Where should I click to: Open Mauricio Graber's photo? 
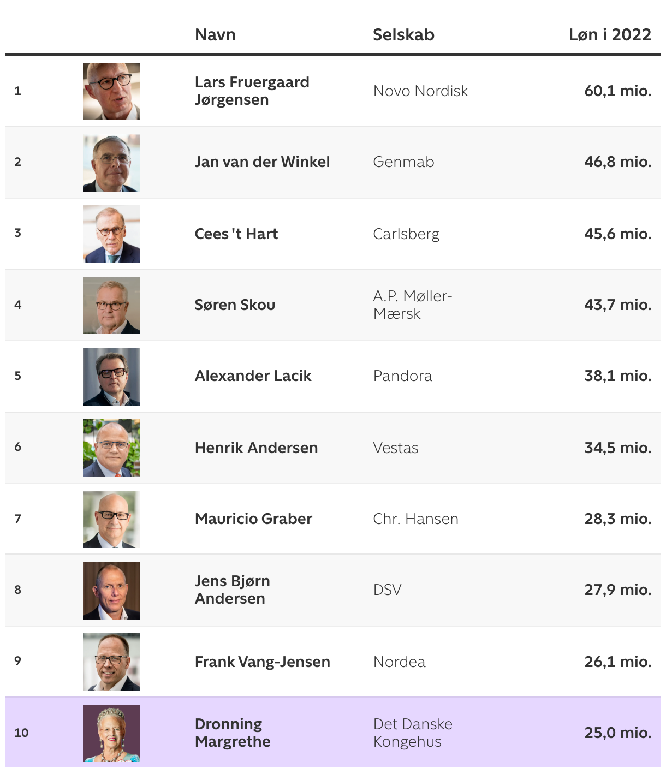click(x=111, y=520)
